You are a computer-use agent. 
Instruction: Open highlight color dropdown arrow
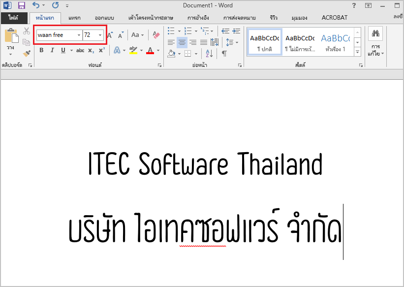pyautogui.click(x=141, y=51)
